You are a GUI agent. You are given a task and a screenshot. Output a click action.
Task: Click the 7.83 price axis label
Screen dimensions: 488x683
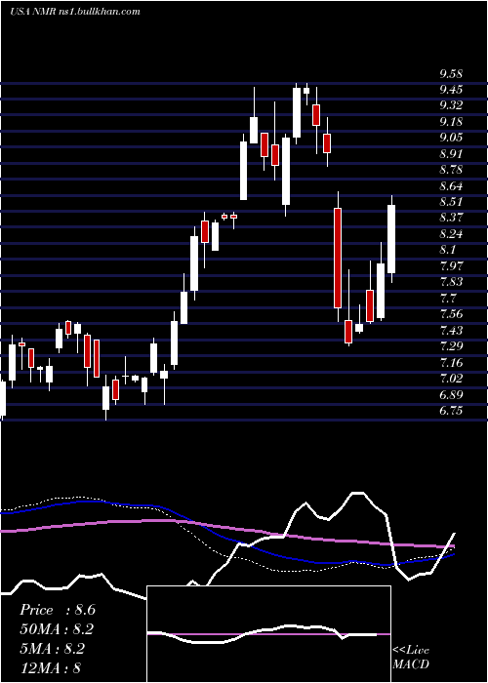click(x=451, y=282)
